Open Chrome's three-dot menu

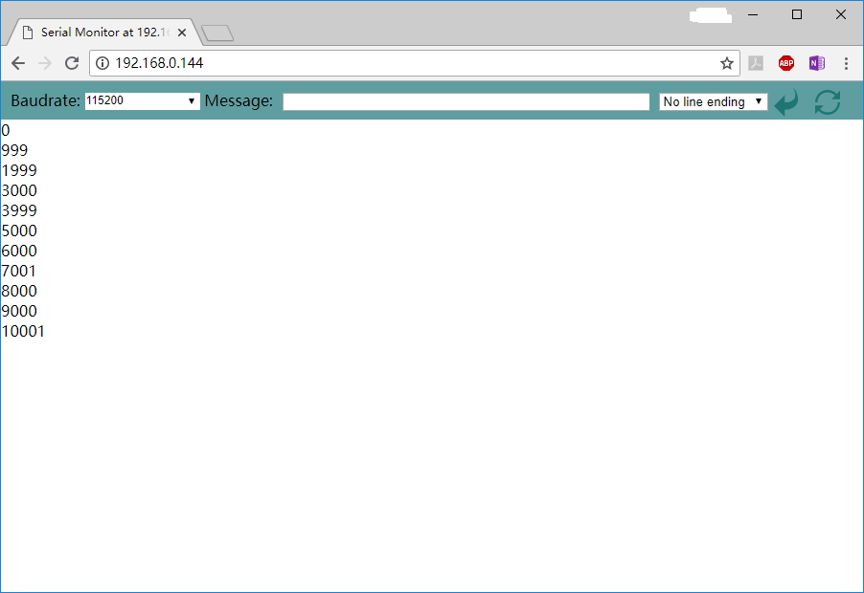click(846, 63)
